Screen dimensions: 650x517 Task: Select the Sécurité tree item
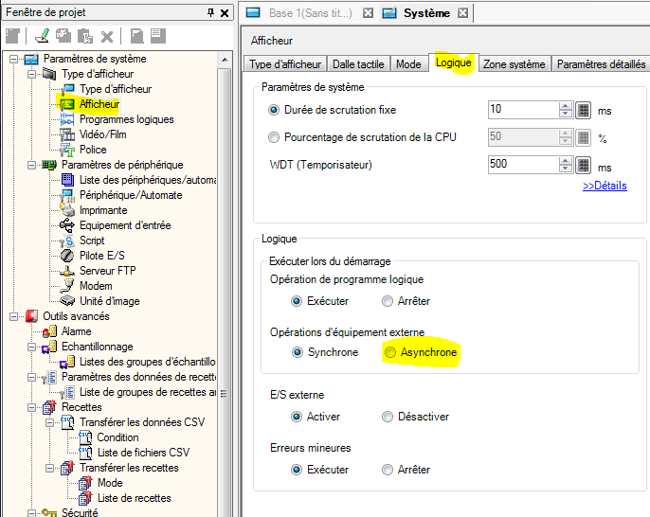pyautogui.click(x=80, y=512)
